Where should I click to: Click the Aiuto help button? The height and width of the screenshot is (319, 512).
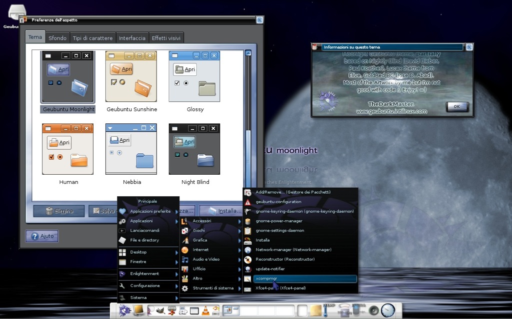click(x=42, y=236)
